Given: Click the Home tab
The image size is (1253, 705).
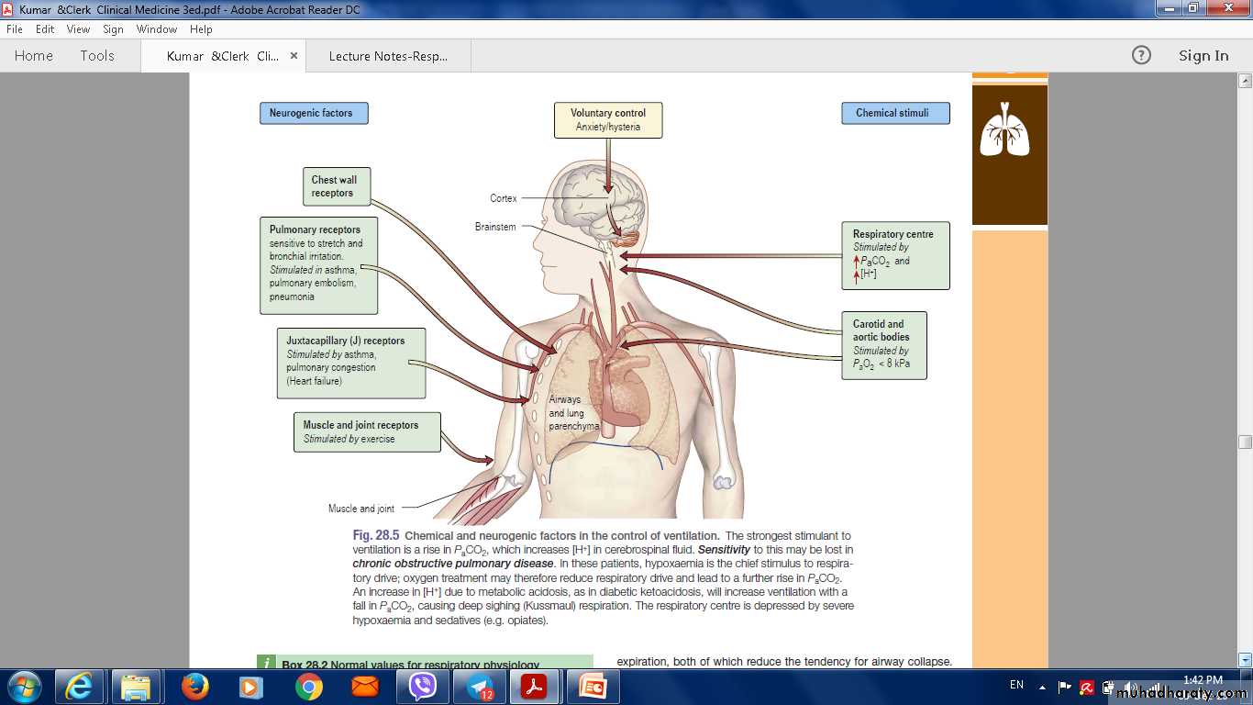Looking at the screenshot, I should pyautogui.click(x=34, y=56).
